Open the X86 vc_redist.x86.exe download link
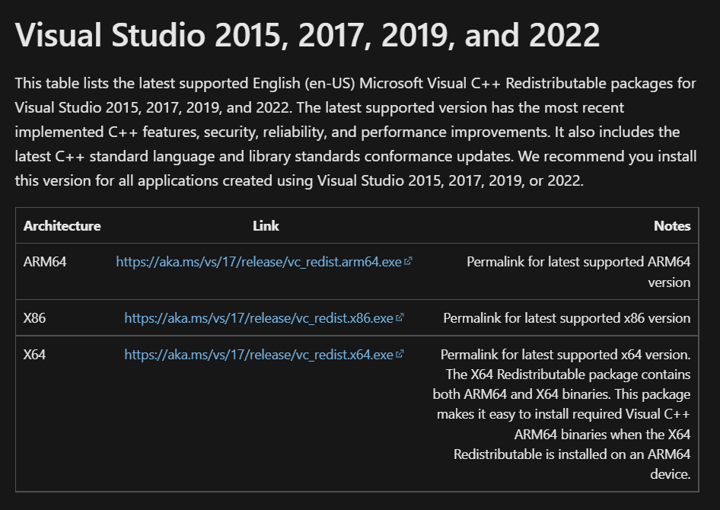720x510 pixels. pos(259,318)
